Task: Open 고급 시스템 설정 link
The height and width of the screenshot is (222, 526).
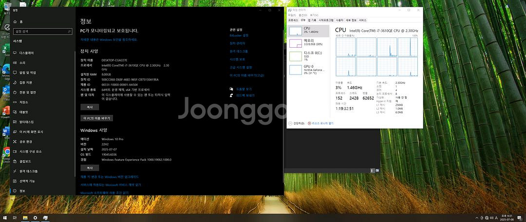Action: coord(241,67)
